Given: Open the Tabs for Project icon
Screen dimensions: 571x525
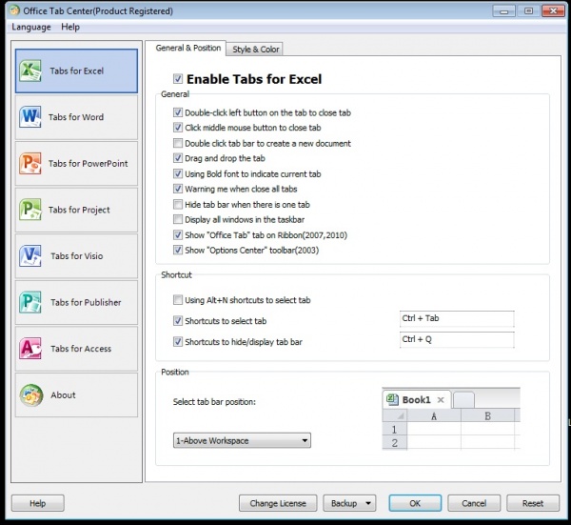Looking at the screenshot, I should click(30, 210).
